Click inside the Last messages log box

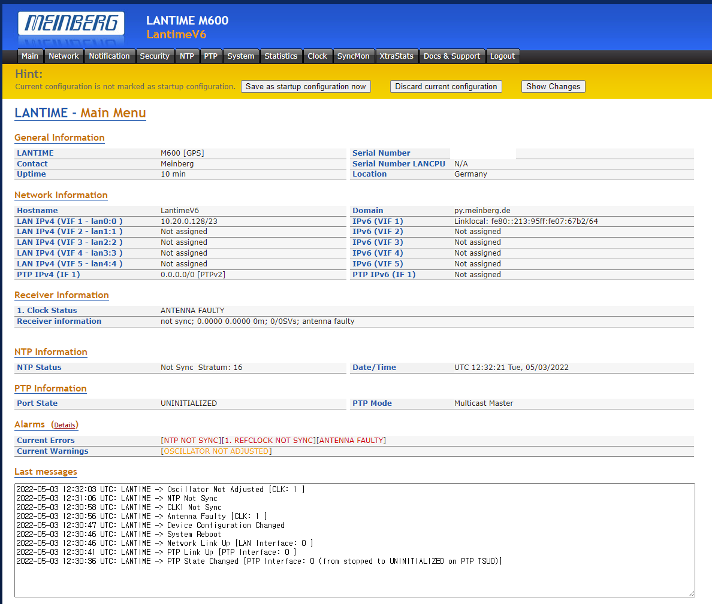coord(355,540)
